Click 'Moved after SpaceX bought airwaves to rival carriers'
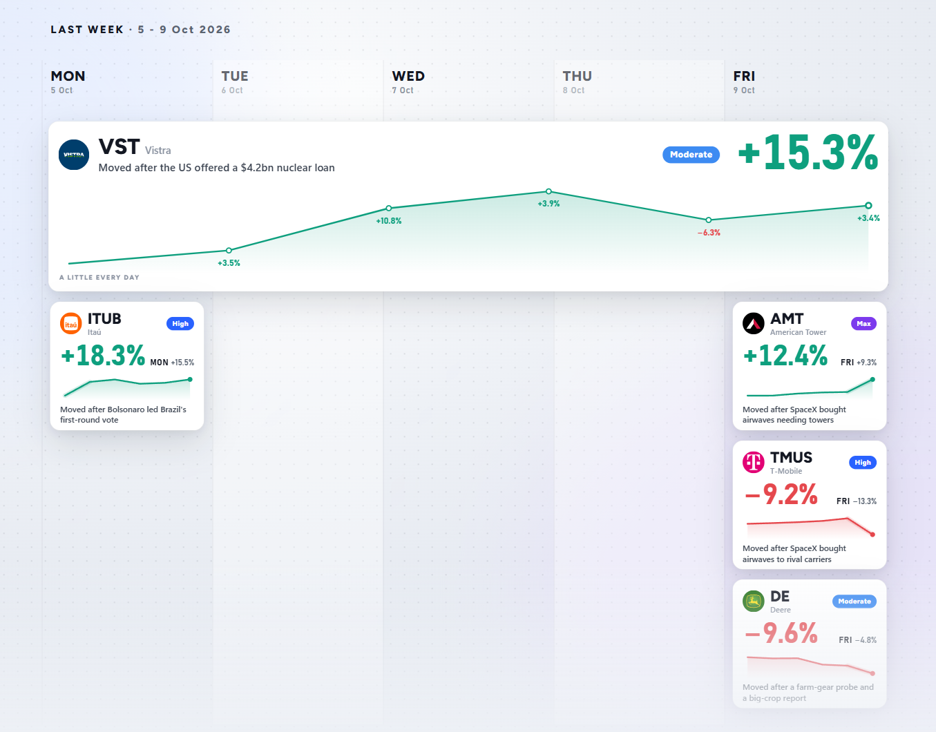This screenshot has height=732, width=936. point(794,554)
